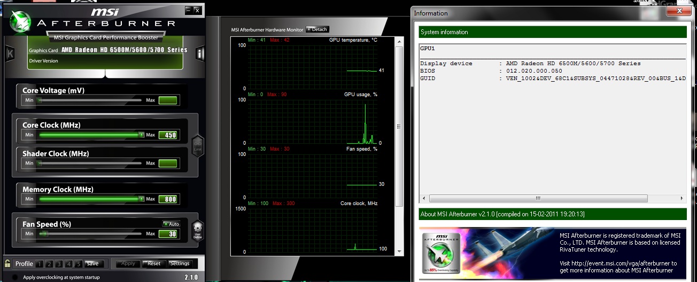Click the Information window horizontal scrollbar thumb
697x282 pixels.
point(538,198)
